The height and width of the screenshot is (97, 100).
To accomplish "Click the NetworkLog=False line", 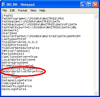I will coord(17,86).
